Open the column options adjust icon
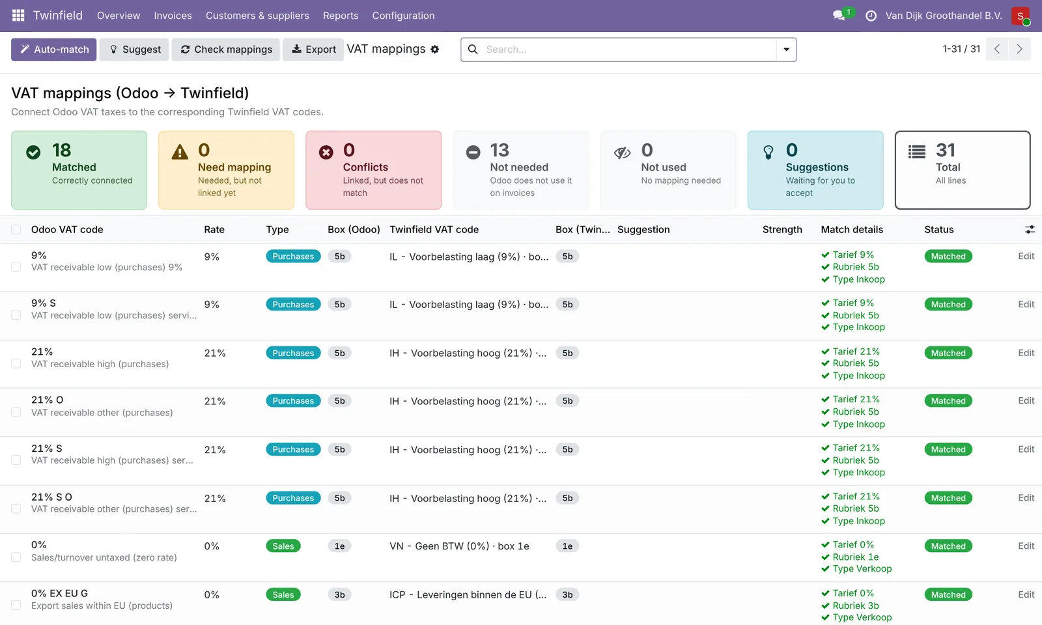The image size is (1042, 625). tap(1030, 230)
